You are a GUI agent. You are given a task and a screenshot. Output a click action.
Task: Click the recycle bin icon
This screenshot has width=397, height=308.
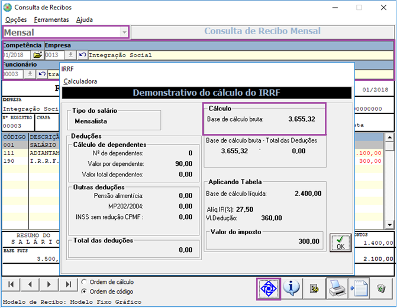[381, 289]
